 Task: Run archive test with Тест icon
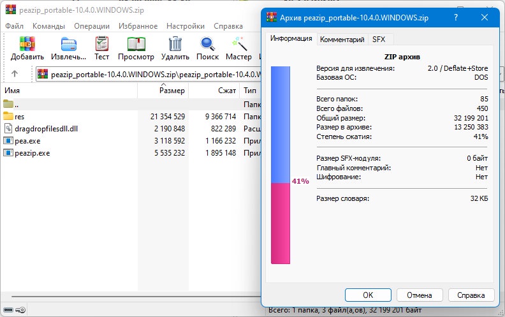102,44
